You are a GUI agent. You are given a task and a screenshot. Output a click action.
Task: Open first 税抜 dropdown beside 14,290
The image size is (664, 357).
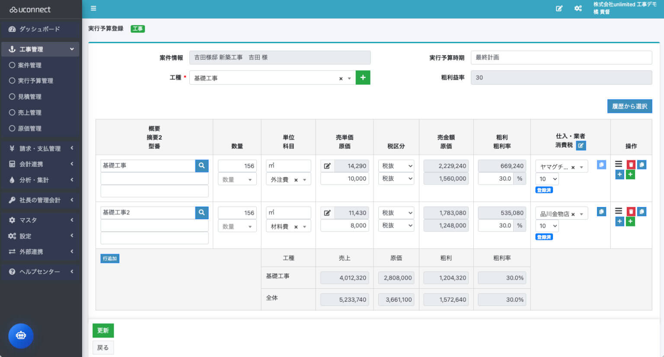point(396,166)
